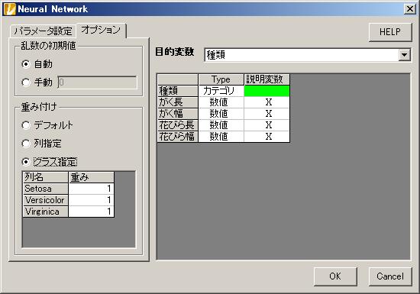Click the Type column header
Image resolution: width=420 pixels, height=294 pixels.
tap(221, 79)
